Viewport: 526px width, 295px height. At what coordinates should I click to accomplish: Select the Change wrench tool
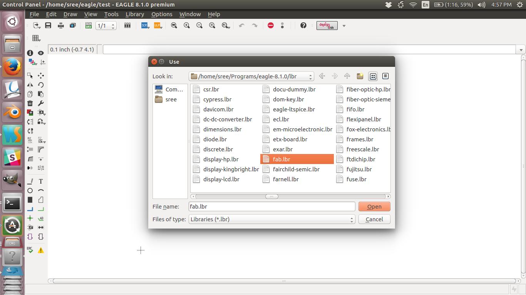click(41, 103)
